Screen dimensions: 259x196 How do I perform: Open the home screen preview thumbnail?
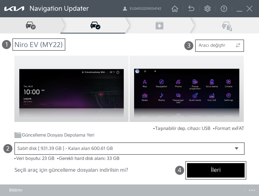pyautogui.click(x=71, y=89)
